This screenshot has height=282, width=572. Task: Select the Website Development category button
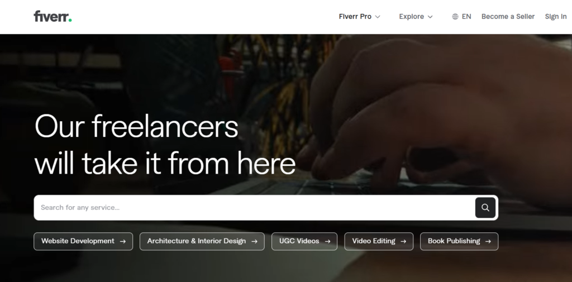click(83, 241)
